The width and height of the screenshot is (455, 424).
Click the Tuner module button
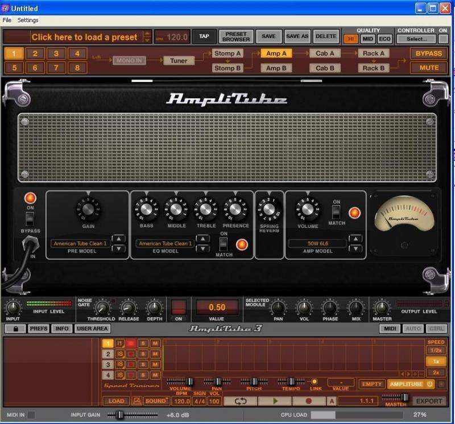click(179, 60)
